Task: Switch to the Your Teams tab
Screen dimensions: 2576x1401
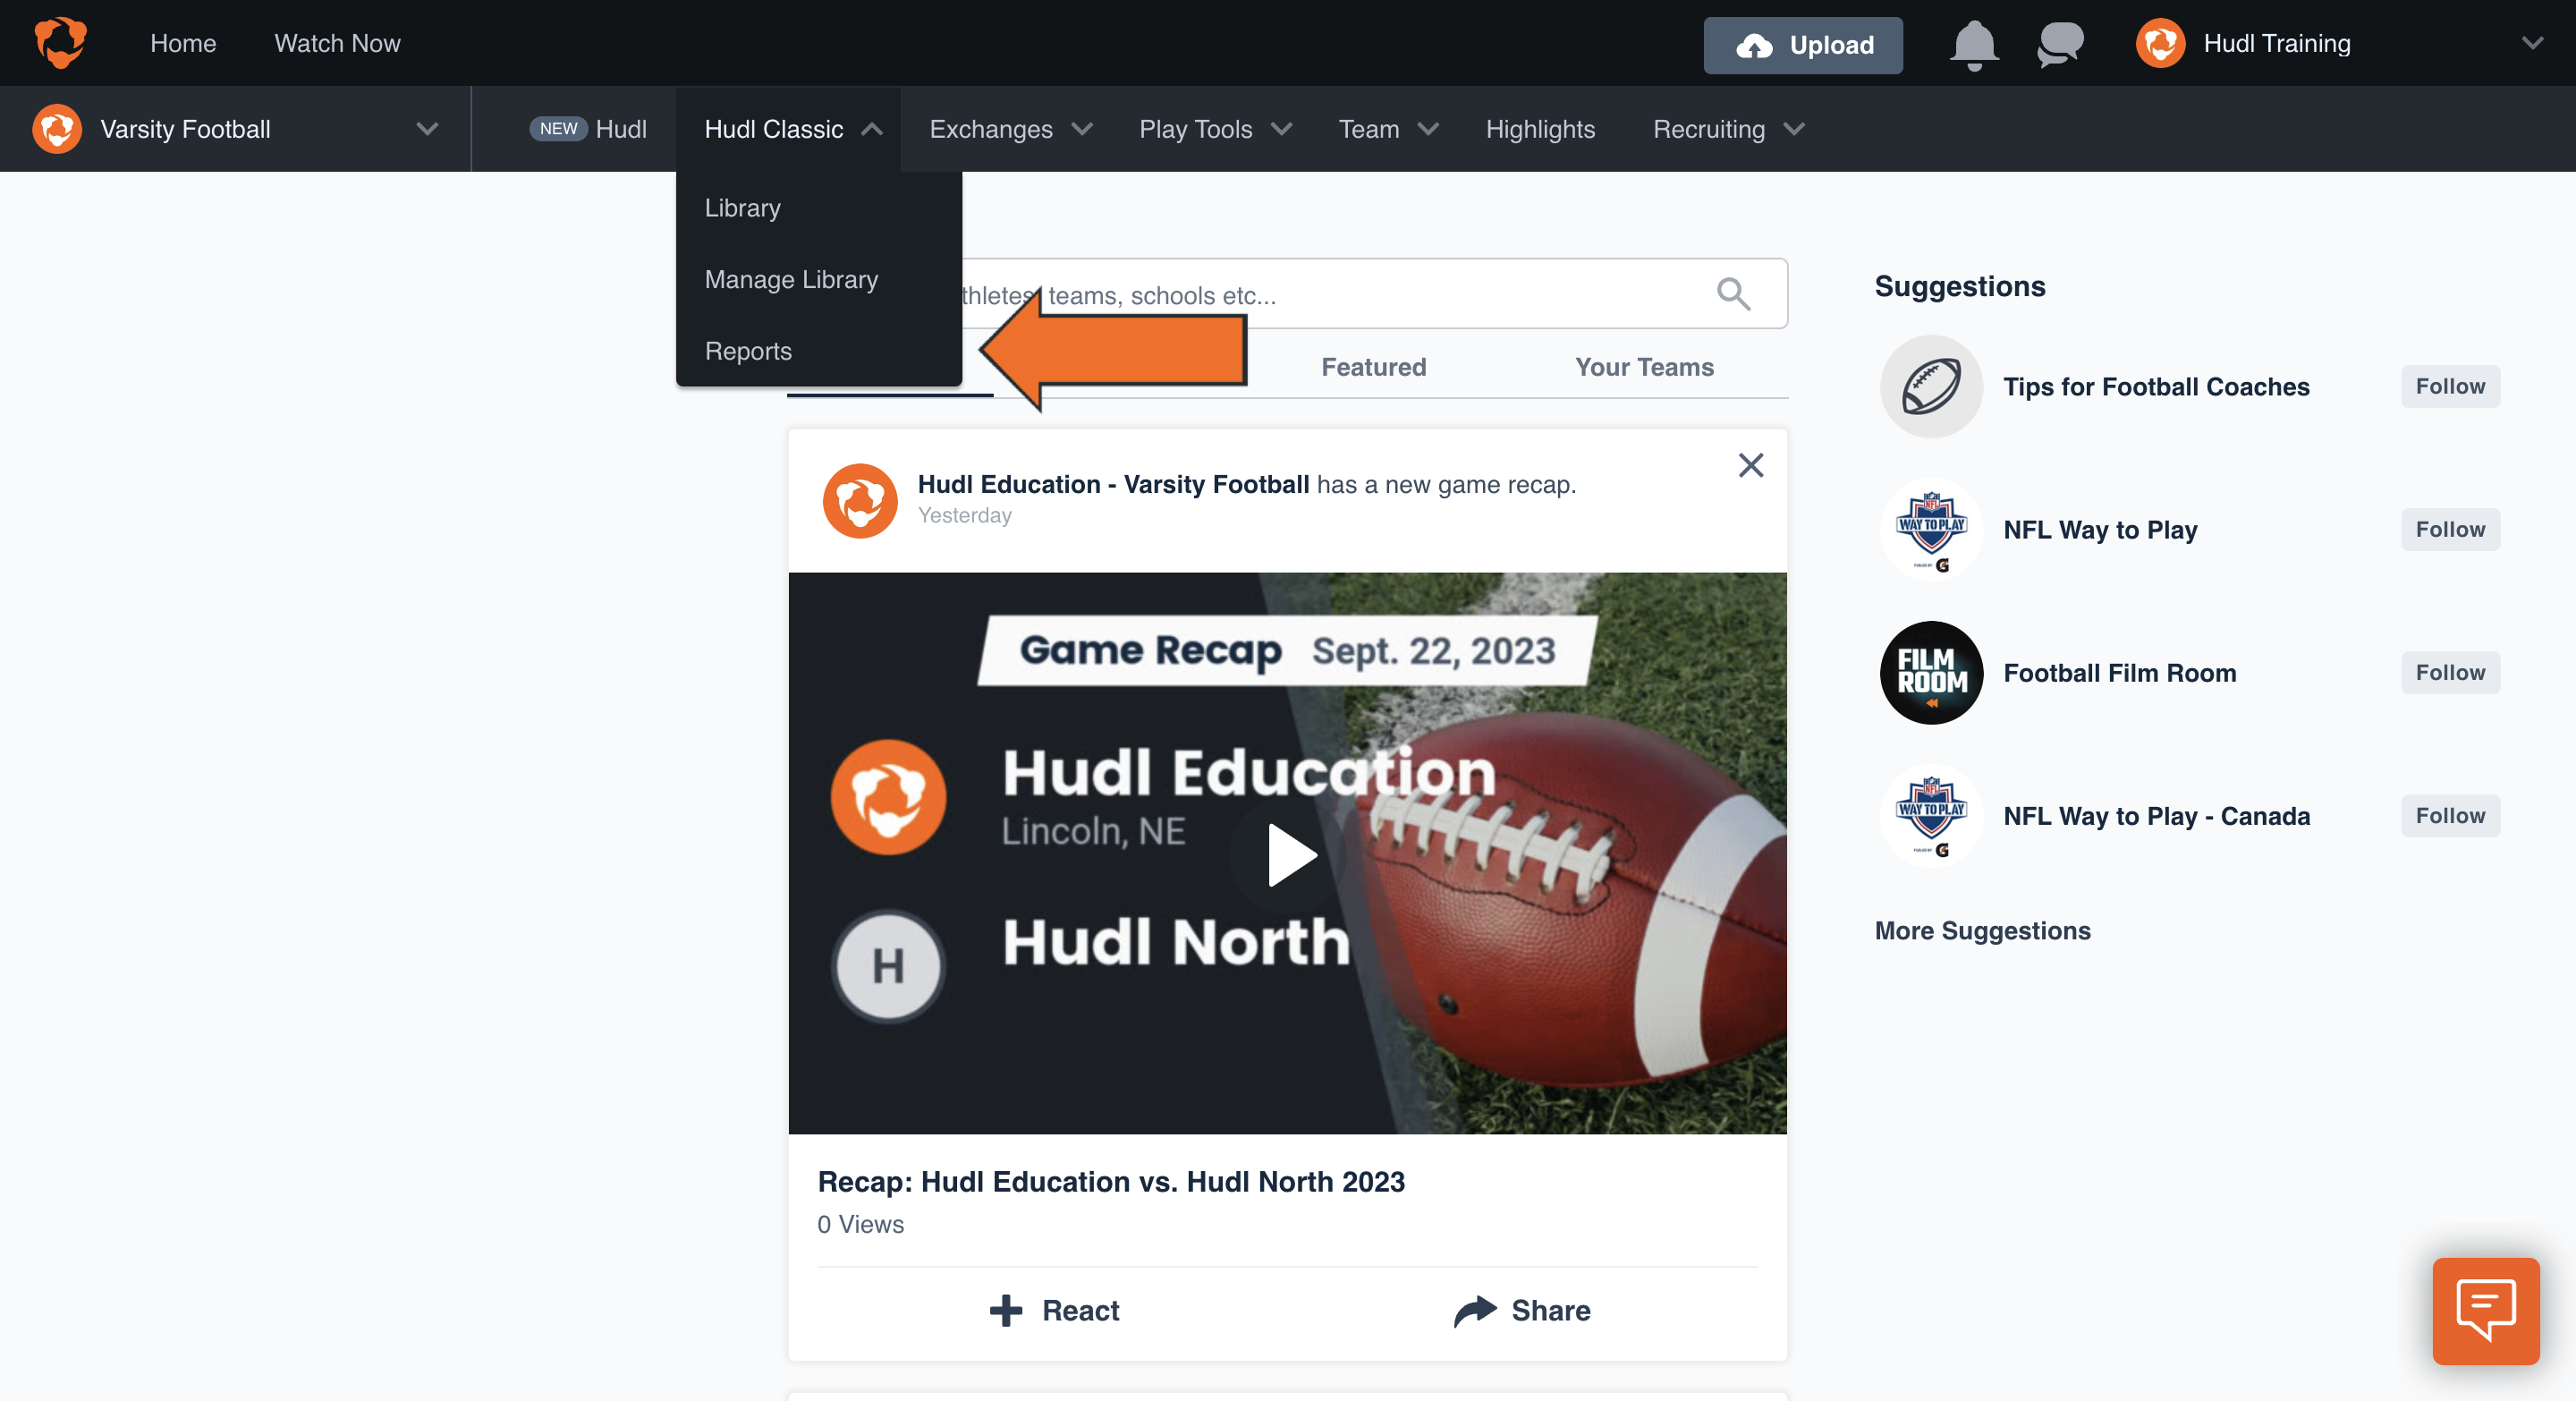Action: point(1645,367)
